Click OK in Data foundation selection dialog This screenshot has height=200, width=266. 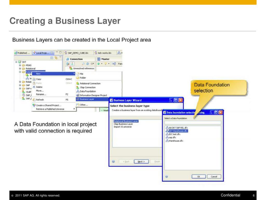[199, 177]
